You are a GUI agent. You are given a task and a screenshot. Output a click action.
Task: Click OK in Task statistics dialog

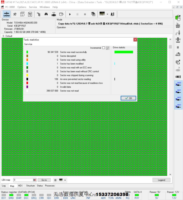click(128, 98)
